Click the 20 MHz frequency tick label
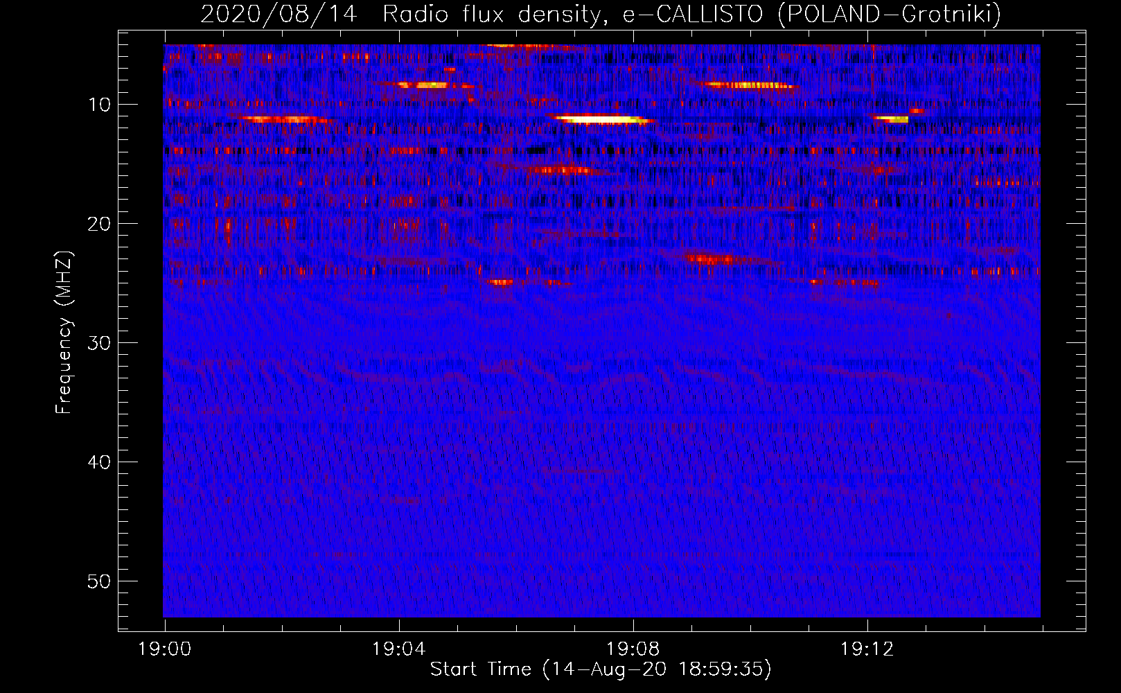This screenshot has width=1121, height=693. pos(100,224)
